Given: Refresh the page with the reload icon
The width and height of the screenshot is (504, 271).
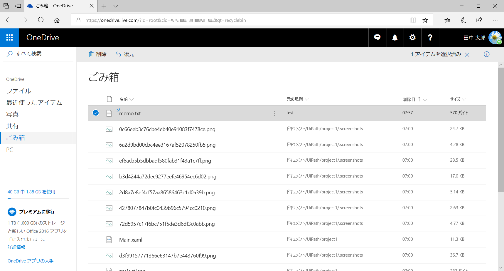Looking at the screenshot, I should [x=41, y=20].
